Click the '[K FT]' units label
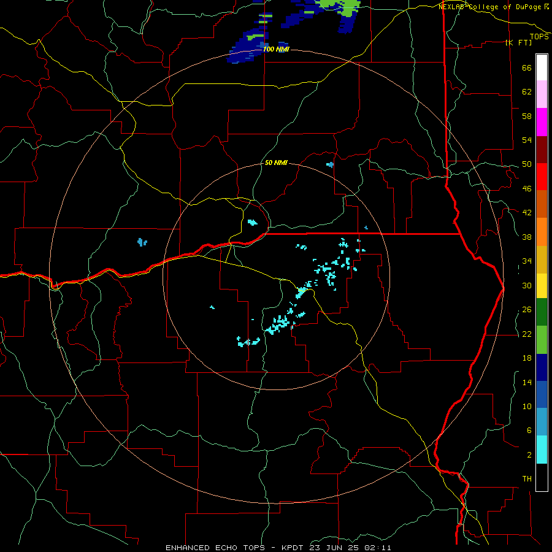The height and width of the screenshot is (552, 552). tap(518, 42)
